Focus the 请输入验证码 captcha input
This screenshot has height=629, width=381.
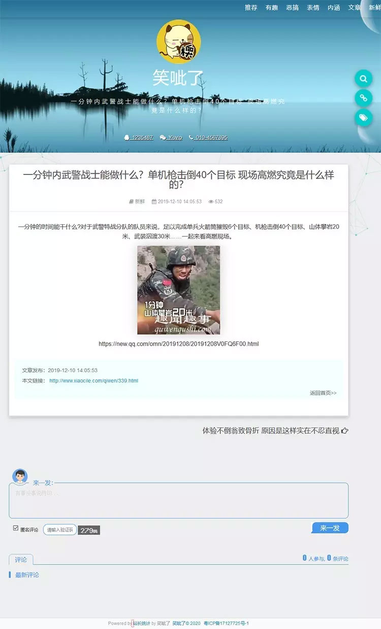tap(59, 529)
